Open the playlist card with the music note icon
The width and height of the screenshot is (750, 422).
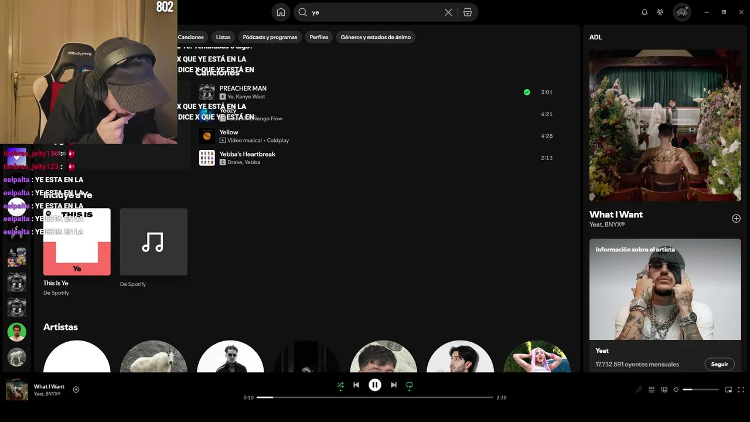tap(154, 241)
